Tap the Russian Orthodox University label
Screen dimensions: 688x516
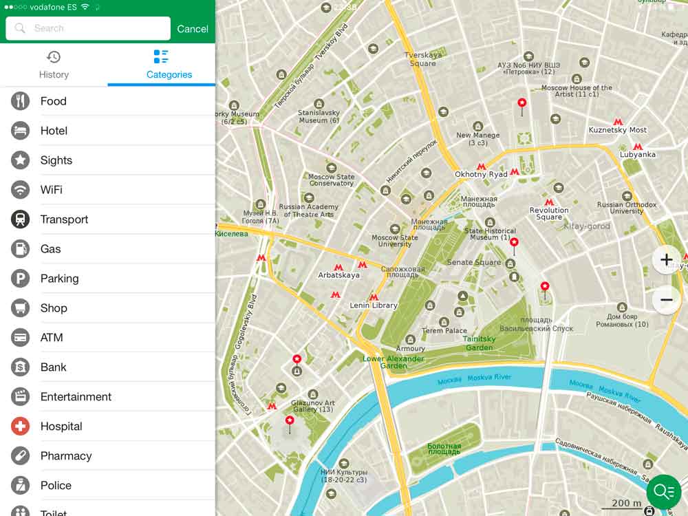click(627, 208)
